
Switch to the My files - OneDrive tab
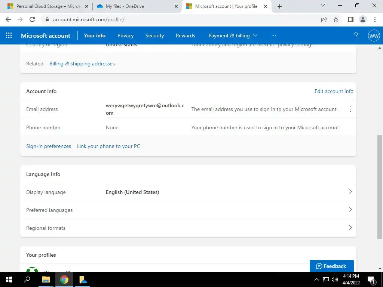point(137,6)
